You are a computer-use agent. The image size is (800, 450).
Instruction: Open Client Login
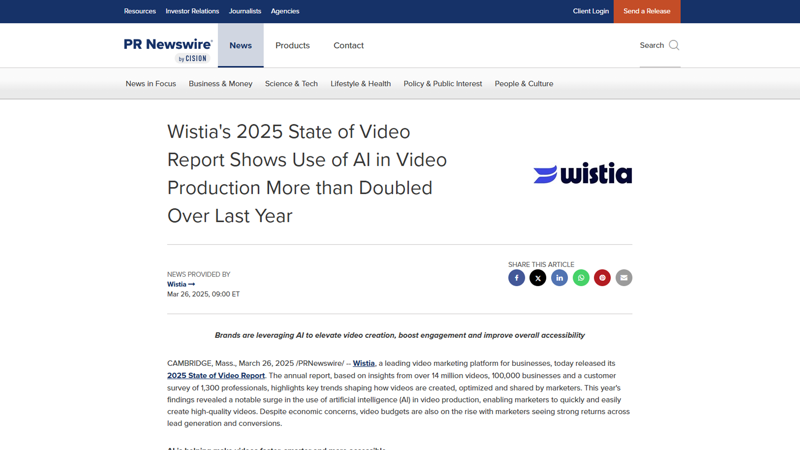tap(590, 11)
